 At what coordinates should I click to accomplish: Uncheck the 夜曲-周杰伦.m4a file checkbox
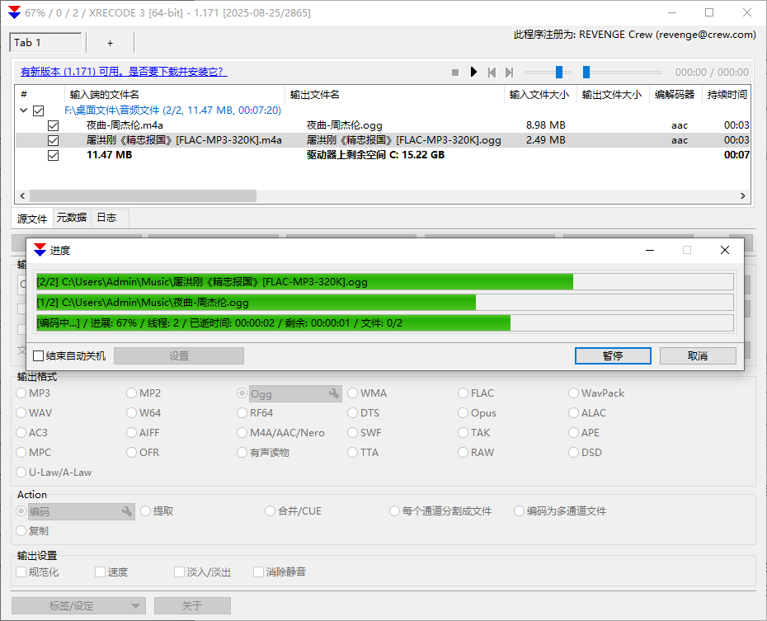[x=53, y=125]
